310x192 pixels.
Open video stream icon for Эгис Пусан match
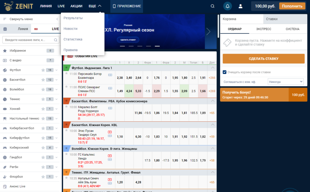coord(110,132)
